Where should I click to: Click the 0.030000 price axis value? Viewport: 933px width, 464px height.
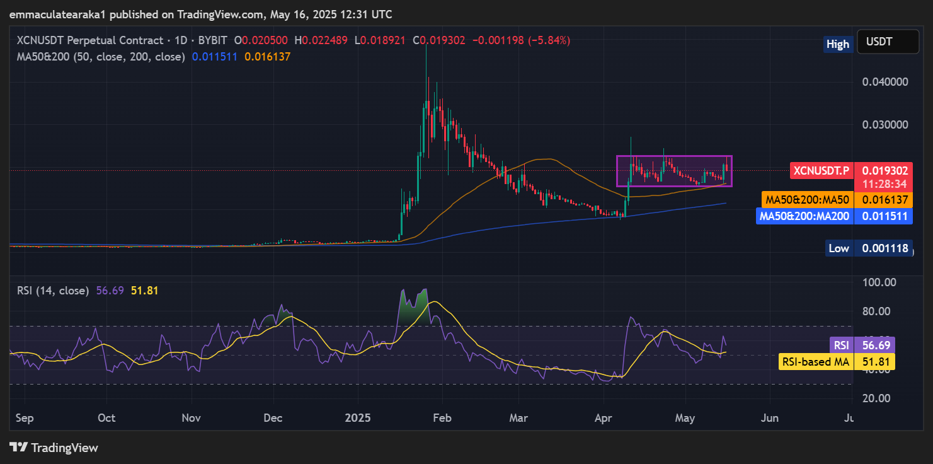point(885,124)
